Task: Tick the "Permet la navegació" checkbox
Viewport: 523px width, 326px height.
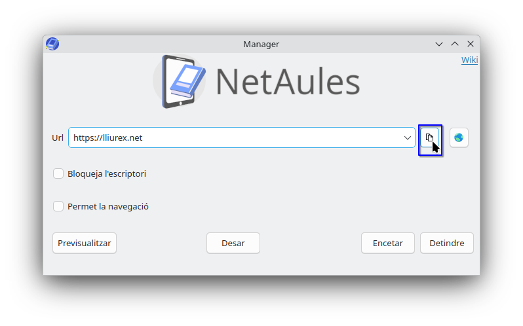Action: click(58, 206)
